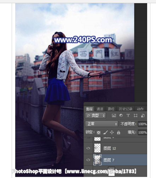Image resolution: width=156 pixels, height=178 pixels.
Task: Switch to the 动作 tab
Action: [140, 109]
